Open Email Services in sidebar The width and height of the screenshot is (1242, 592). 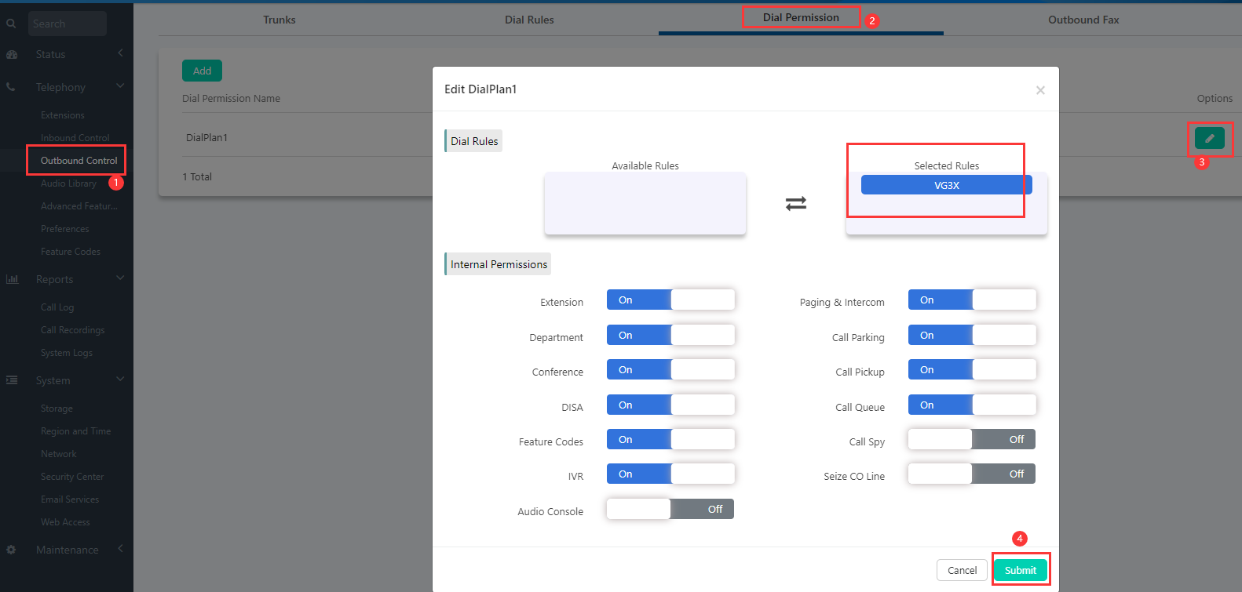coord(70,499)
